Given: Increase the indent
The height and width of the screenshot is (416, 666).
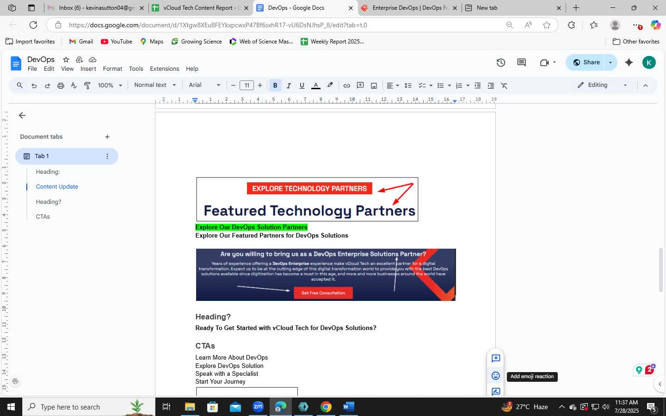Looking at the screenshot, I should 491,86.
